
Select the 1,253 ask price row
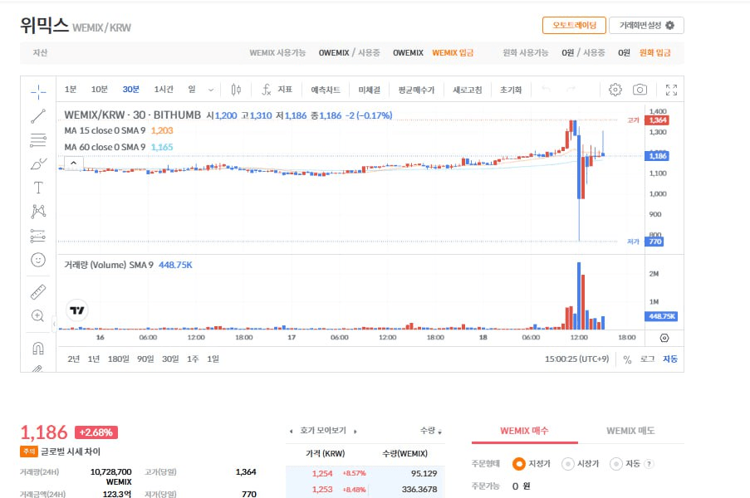[365, 489]
